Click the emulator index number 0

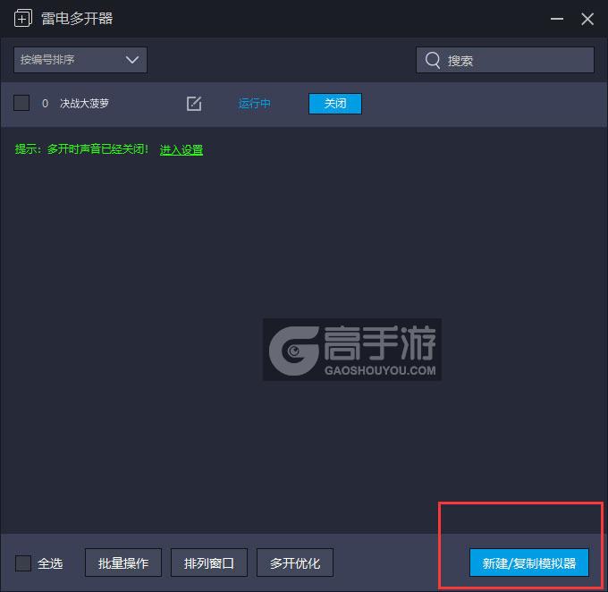click(45, 104)
